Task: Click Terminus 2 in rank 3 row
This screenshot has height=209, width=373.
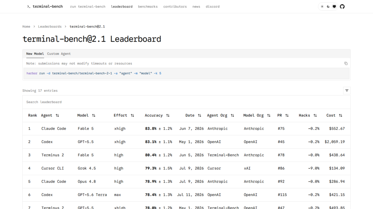Action: point(52,155)
